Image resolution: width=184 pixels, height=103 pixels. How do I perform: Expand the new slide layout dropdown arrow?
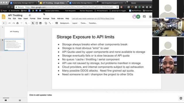click(x=6, y=23)
